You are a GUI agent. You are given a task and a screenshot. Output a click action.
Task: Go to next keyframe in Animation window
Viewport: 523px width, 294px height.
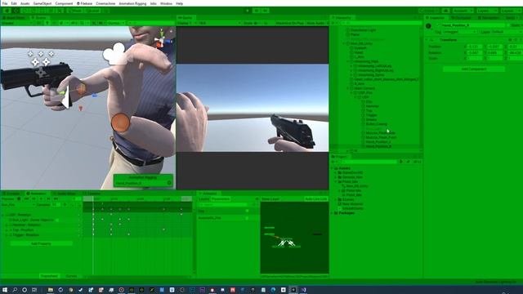pyautogui.click(x=48, y=198)
